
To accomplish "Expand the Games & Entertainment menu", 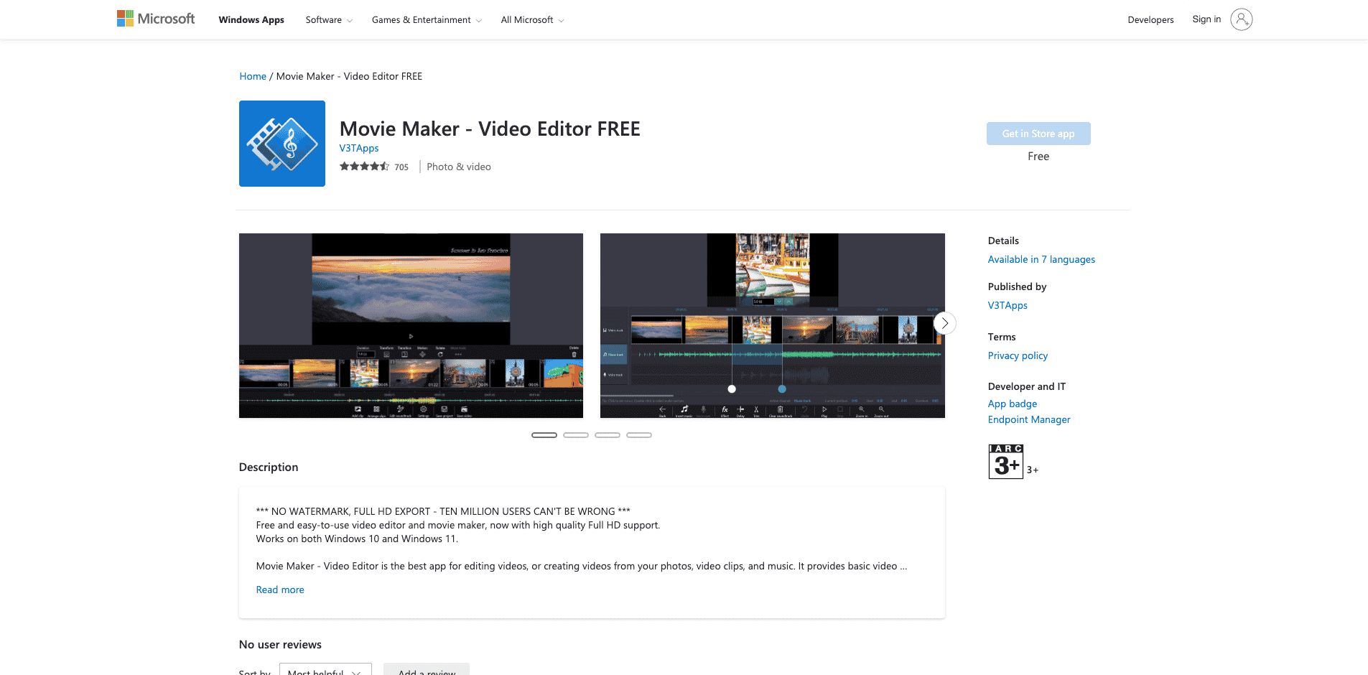I will [x=427, y=20].
